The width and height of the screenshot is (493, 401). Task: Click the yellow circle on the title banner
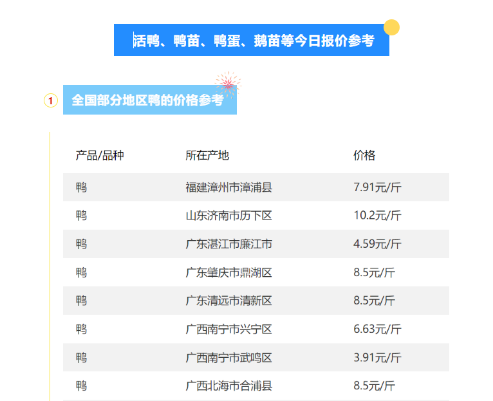pyautogui.click(x=391, y=28)
